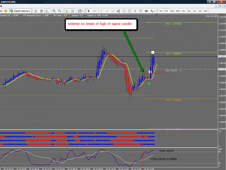Pick the vertical line drawing tool
Screen dimensions: 226x170
102,11
